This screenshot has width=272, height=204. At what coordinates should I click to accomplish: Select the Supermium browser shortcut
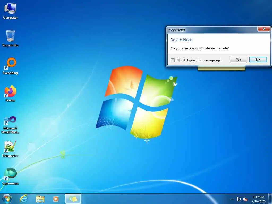click(10, 176)
